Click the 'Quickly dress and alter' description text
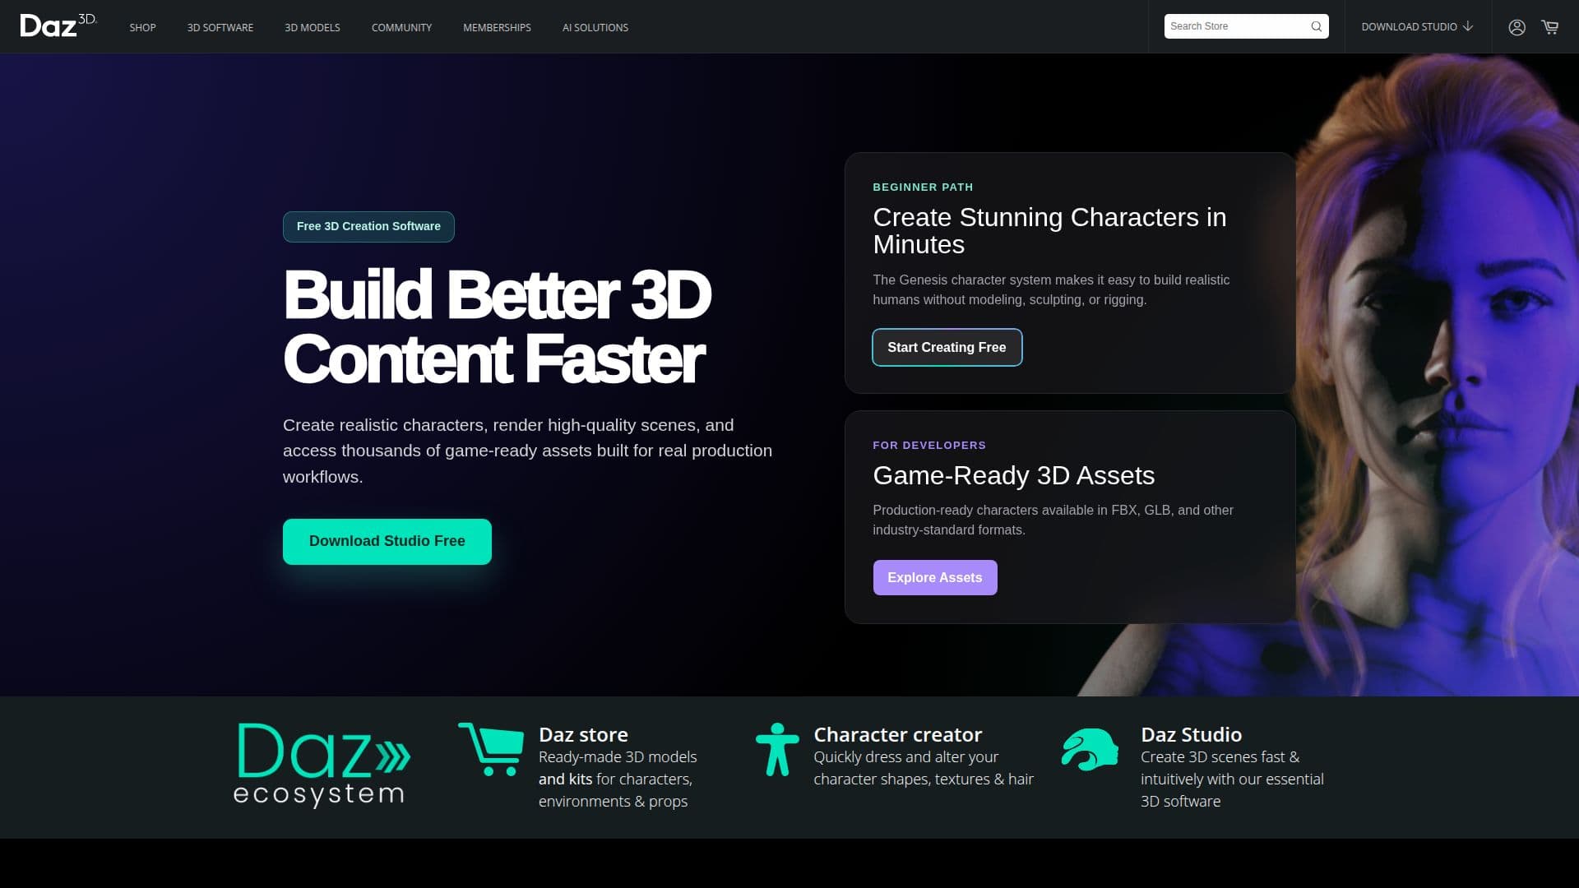This screenshot has width=1579, height=888. (924, 768)
